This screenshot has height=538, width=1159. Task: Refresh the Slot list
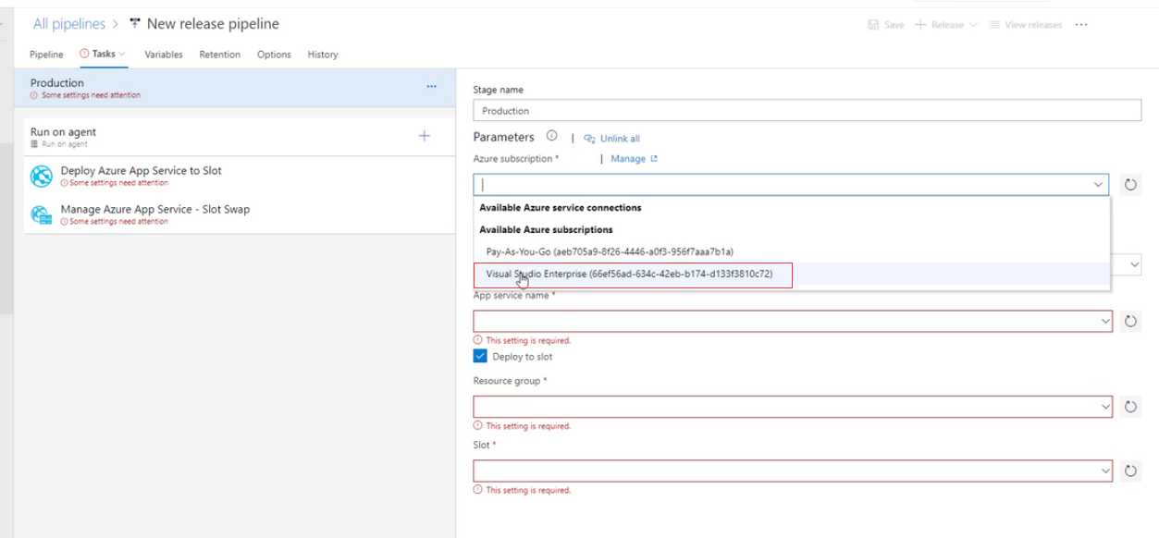[x=1130, y=471]
